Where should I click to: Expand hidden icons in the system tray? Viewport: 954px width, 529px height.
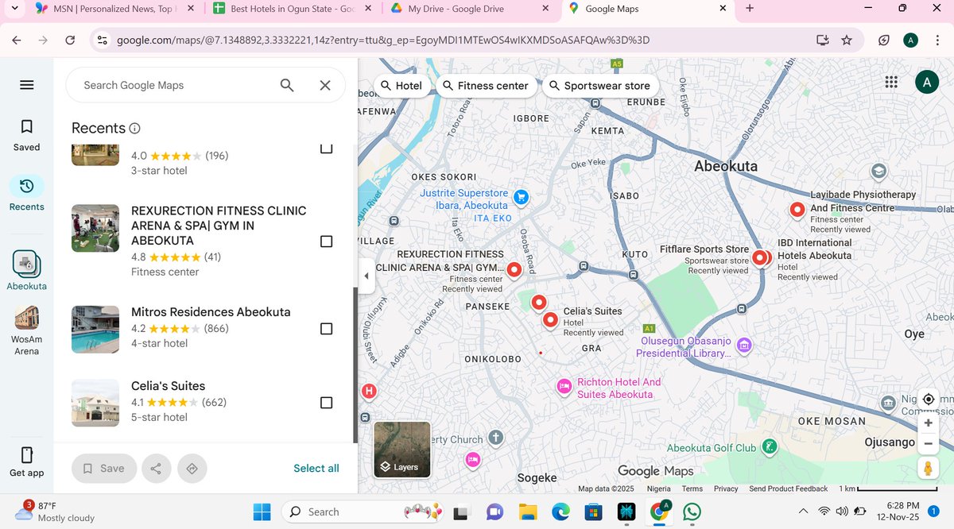point(803,512)
